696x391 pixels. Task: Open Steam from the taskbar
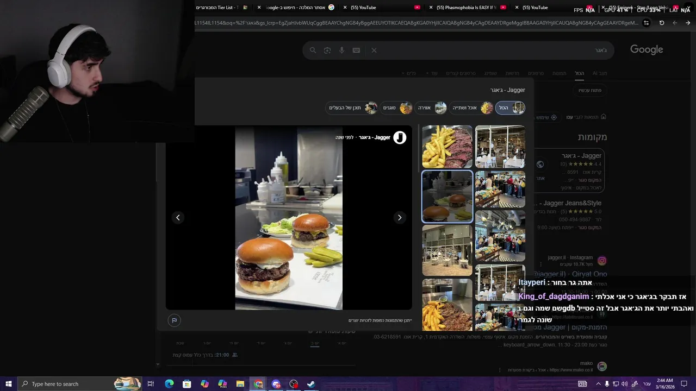311,384
